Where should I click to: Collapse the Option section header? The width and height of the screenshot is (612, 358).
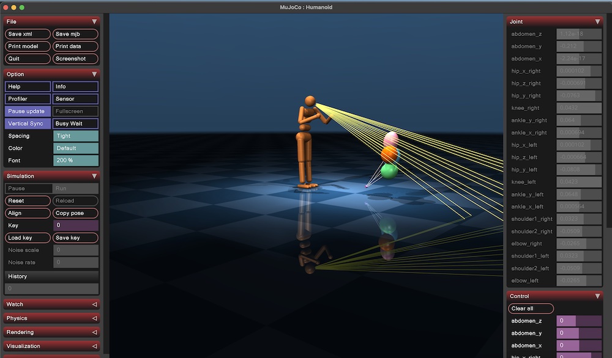[x=51, y=74]
